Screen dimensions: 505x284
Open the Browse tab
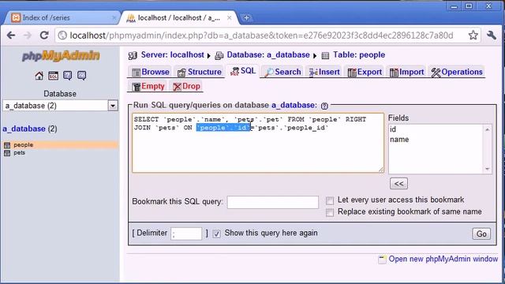point(151,72)
